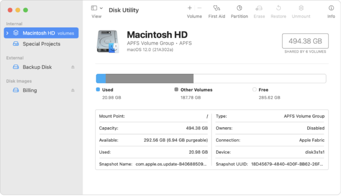This screenshot has height=196, width=341.
Task: Click the Partition toolbar label
Action: click(239, 16)
